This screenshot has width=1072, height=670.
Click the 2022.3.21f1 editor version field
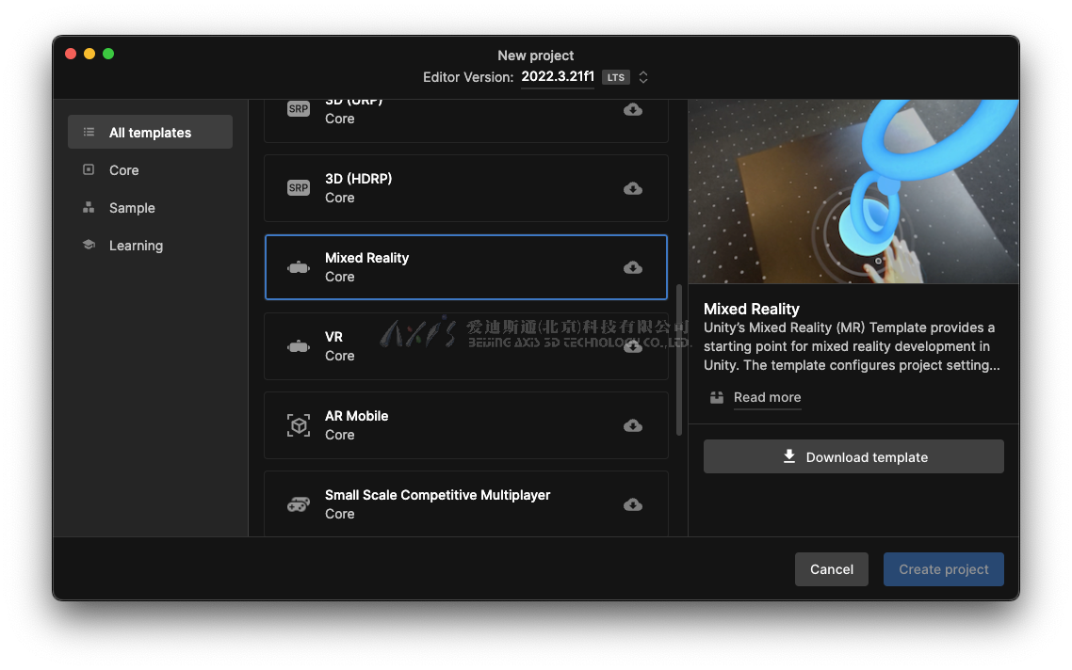557,77
